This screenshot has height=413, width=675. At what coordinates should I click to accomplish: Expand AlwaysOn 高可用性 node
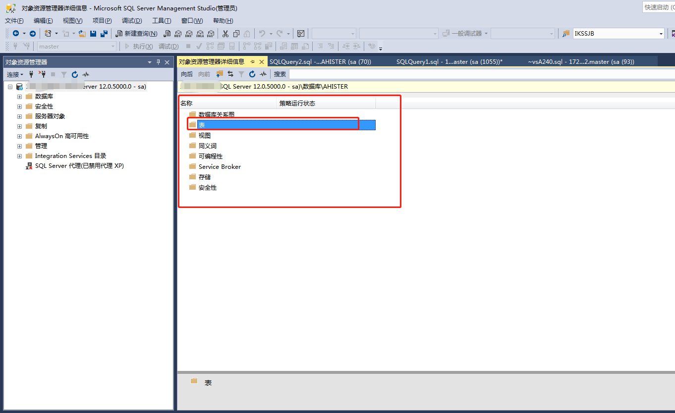pyautogui.click(x=20, y=136)
